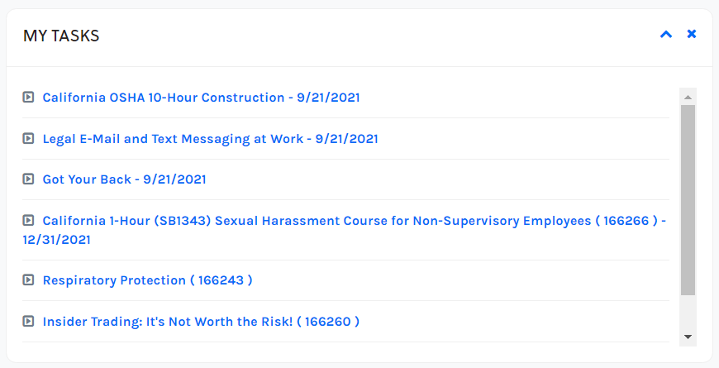Click play icon beside California OSHA 10-Hour Construction

tap(28, 98)
